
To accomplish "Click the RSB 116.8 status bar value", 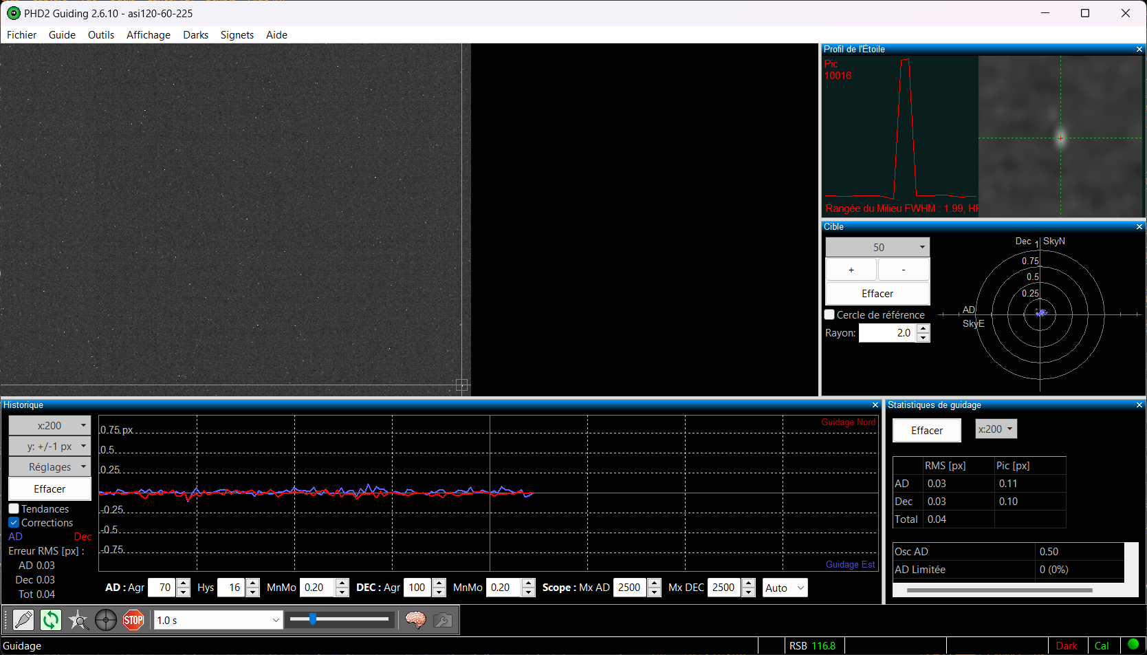I will (x=812, y=646).
